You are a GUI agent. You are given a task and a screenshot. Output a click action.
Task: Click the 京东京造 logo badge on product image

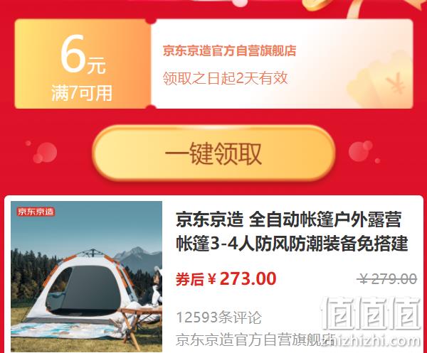(x=36, y=212)
